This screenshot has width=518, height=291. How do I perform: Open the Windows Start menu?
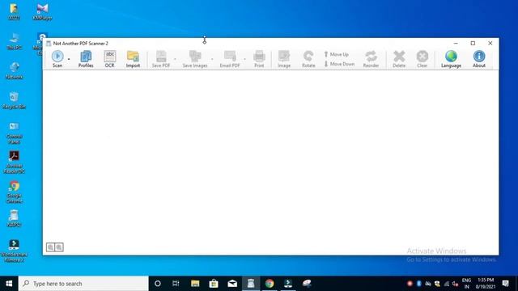click(x=9, y=284)
